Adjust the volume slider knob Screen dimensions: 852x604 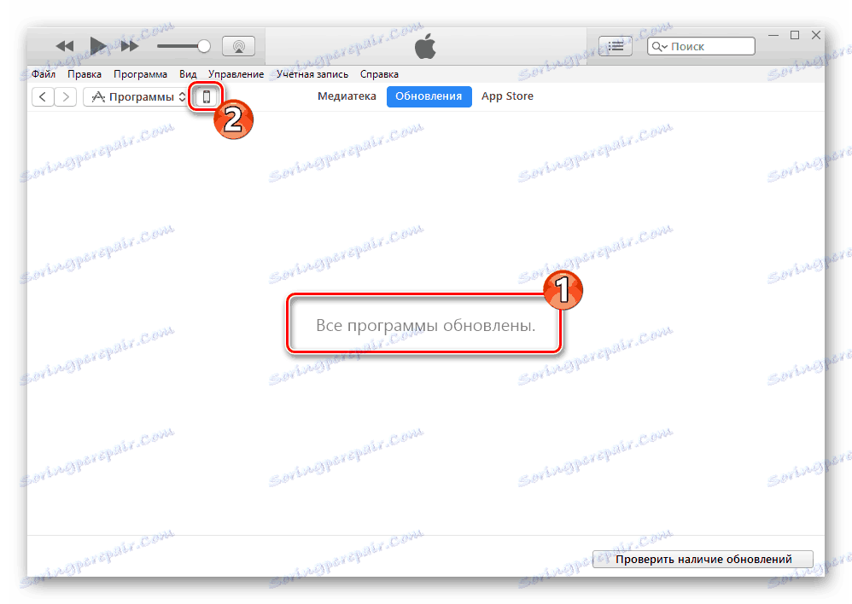(204, 46)
